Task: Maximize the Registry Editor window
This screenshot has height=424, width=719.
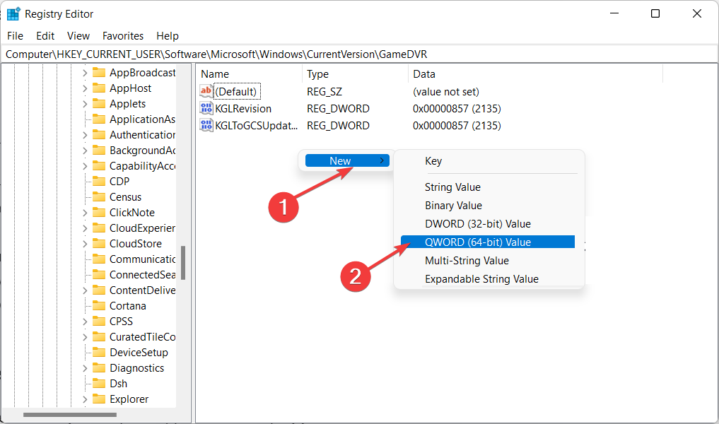Action: tap(655, 13)
